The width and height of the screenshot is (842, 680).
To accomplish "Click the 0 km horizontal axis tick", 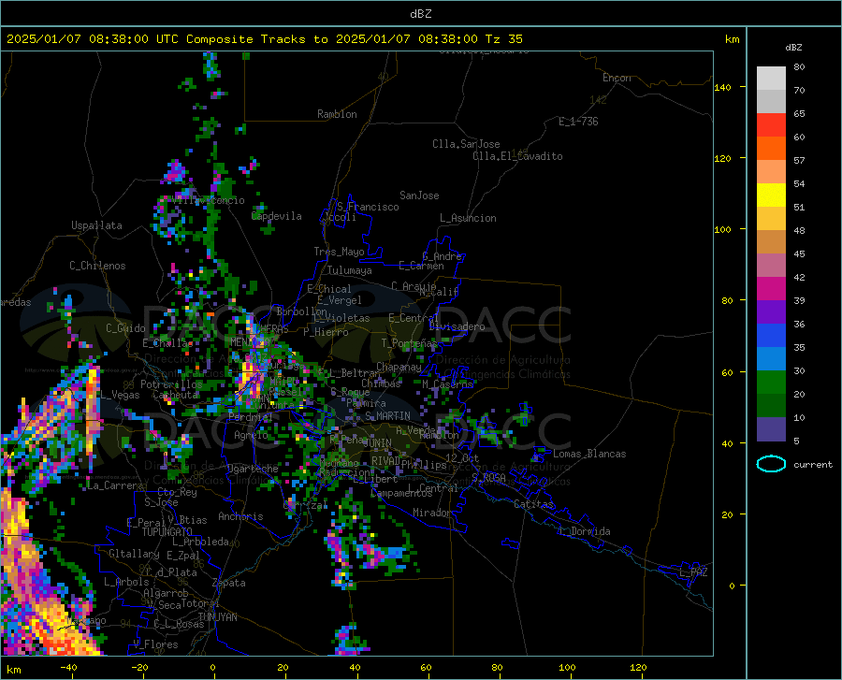I will [213, 668].
